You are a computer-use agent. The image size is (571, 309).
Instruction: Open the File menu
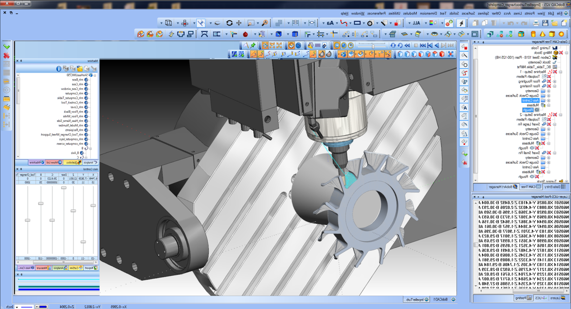pyautogui.click(x=561, y=13)
